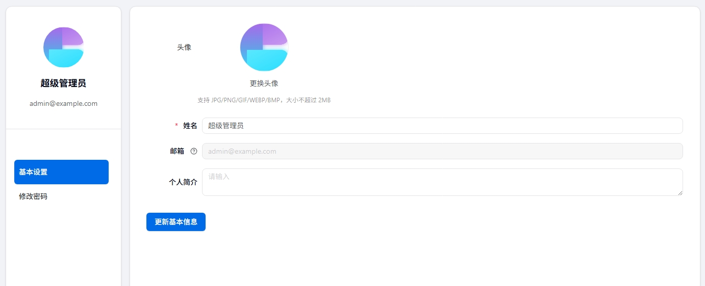705x286 pixels.
Task: Focus the 姓名 input field
Action: 442,126
